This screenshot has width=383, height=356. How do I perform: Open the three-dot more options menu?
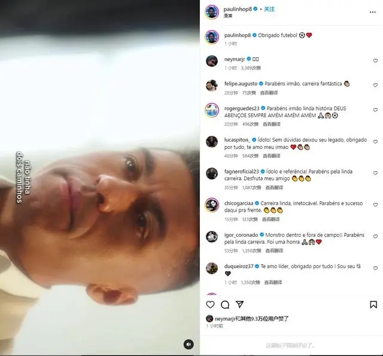(x=372, y=12)
